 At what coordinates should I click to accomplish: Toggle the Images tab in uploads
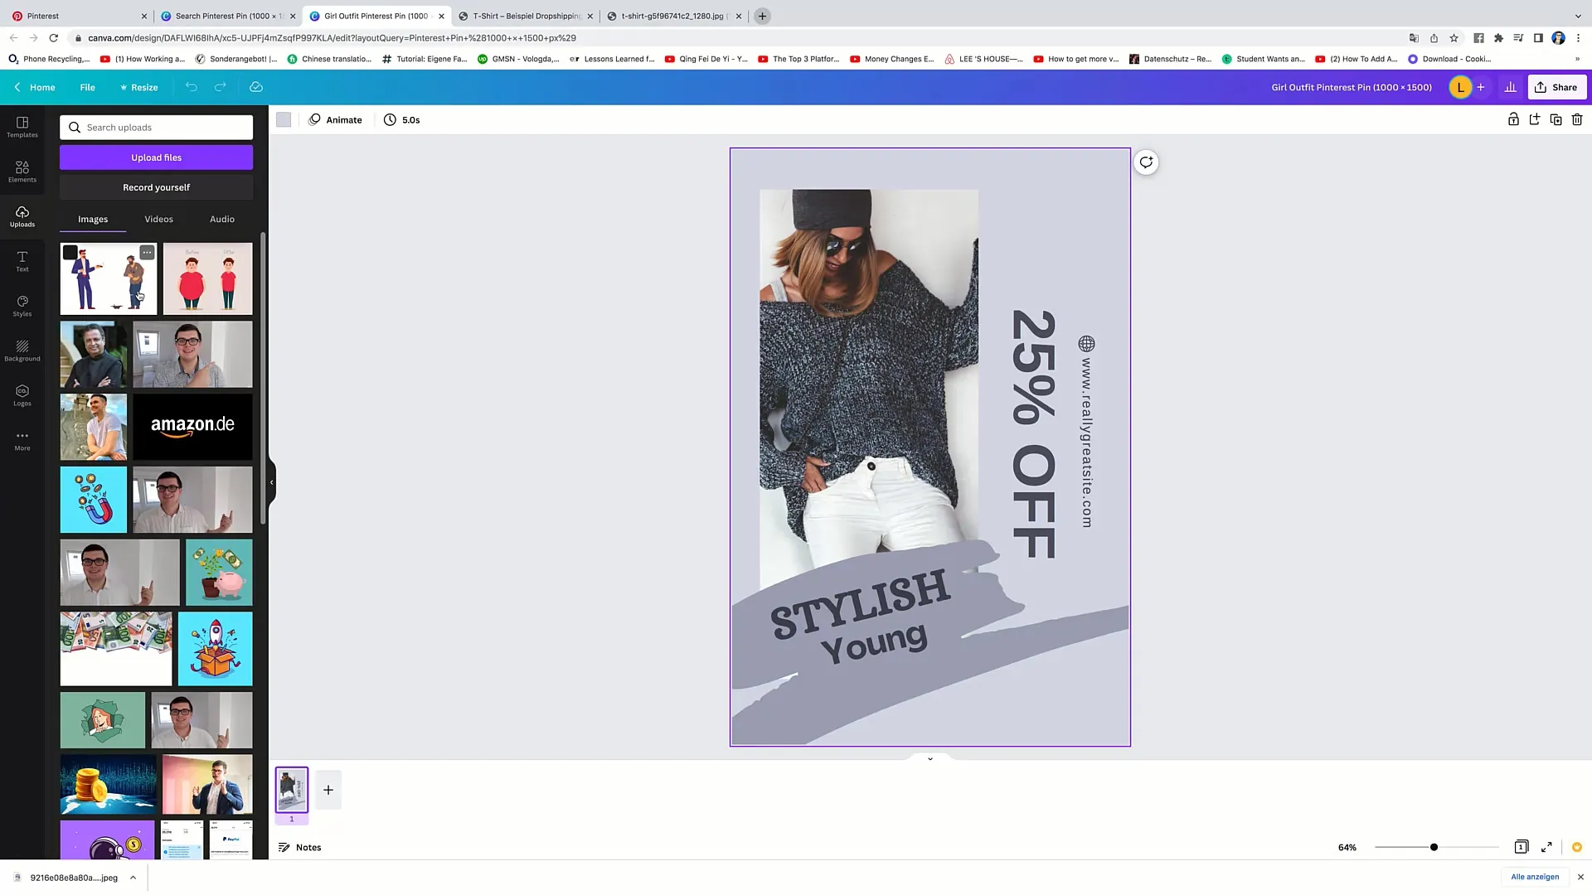point(93,219)
